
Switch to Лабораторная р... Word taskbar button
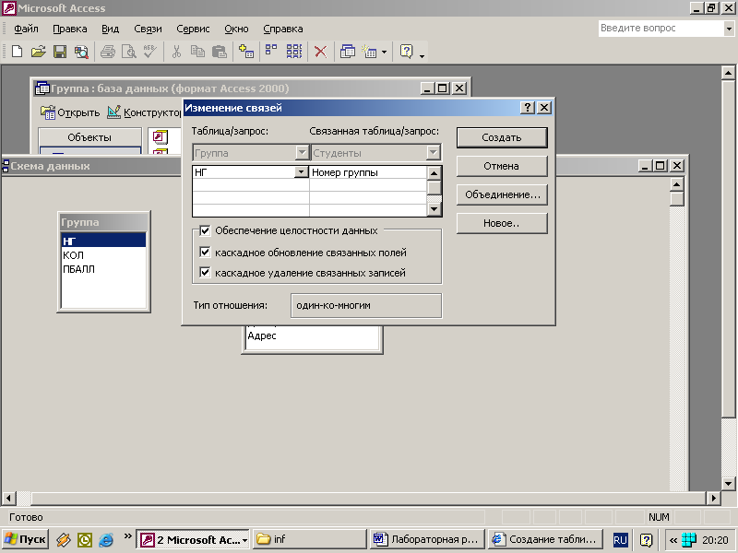coord(427,539)
